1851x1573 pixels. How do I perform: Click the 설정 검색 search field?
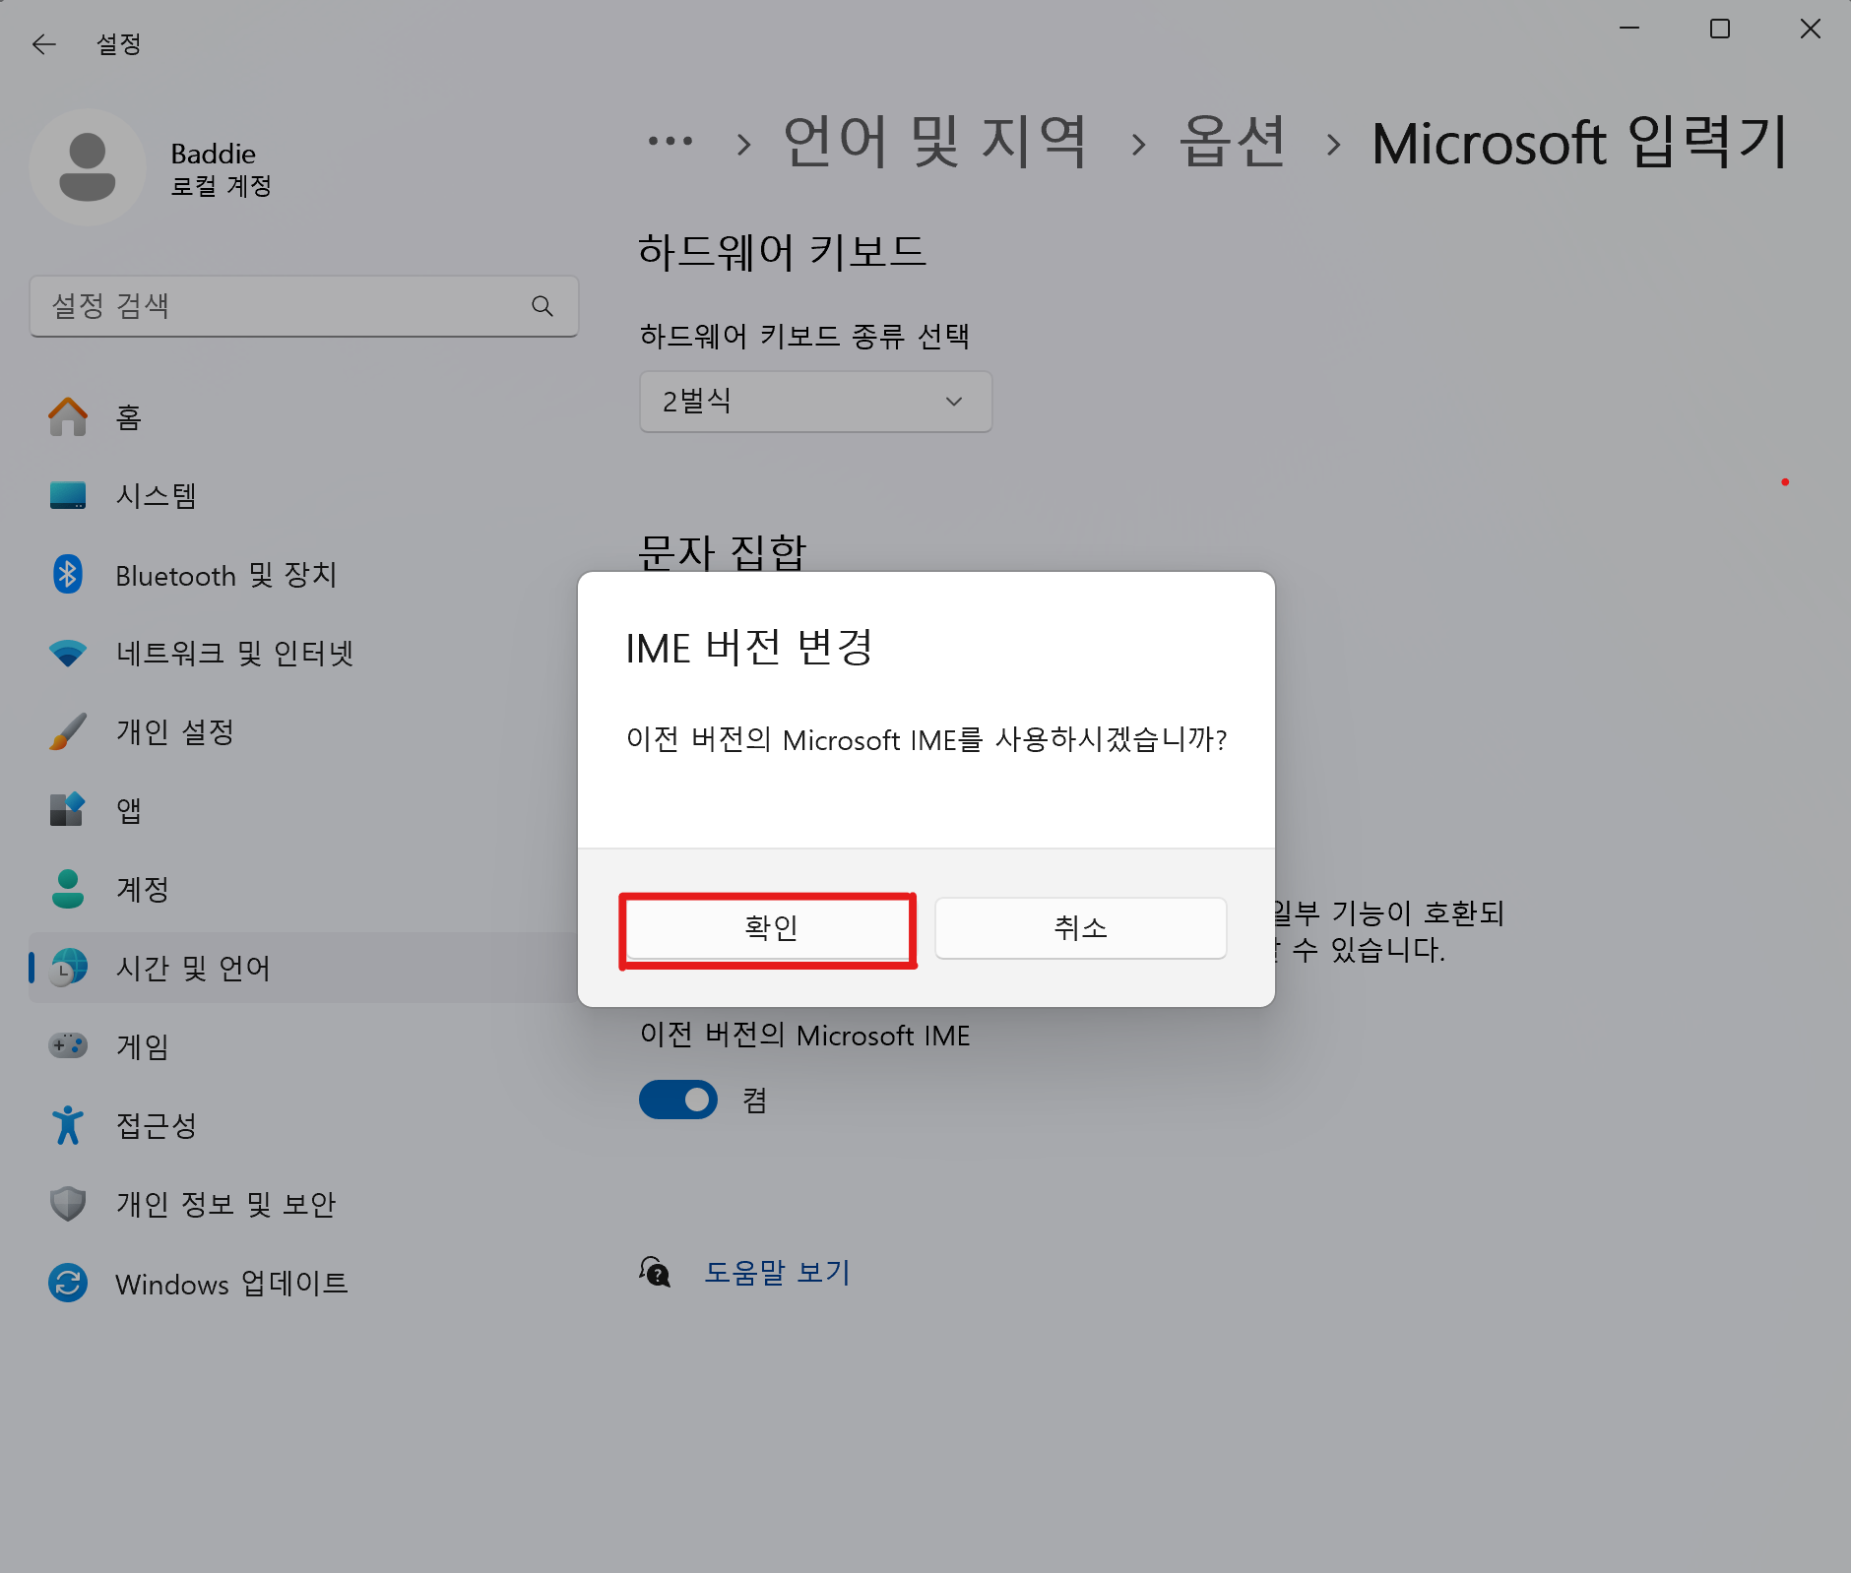point(303,306)
